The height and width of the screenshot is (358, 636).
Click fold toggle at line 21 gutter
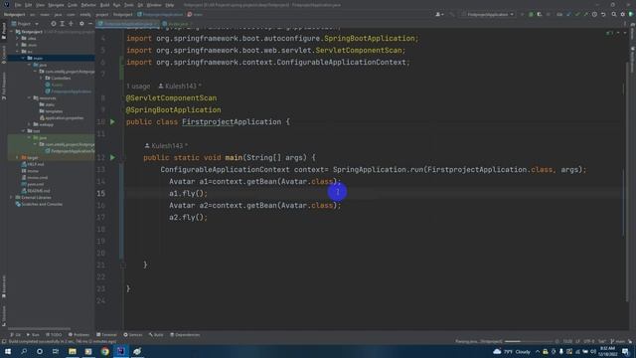click(x=123, y=266)
